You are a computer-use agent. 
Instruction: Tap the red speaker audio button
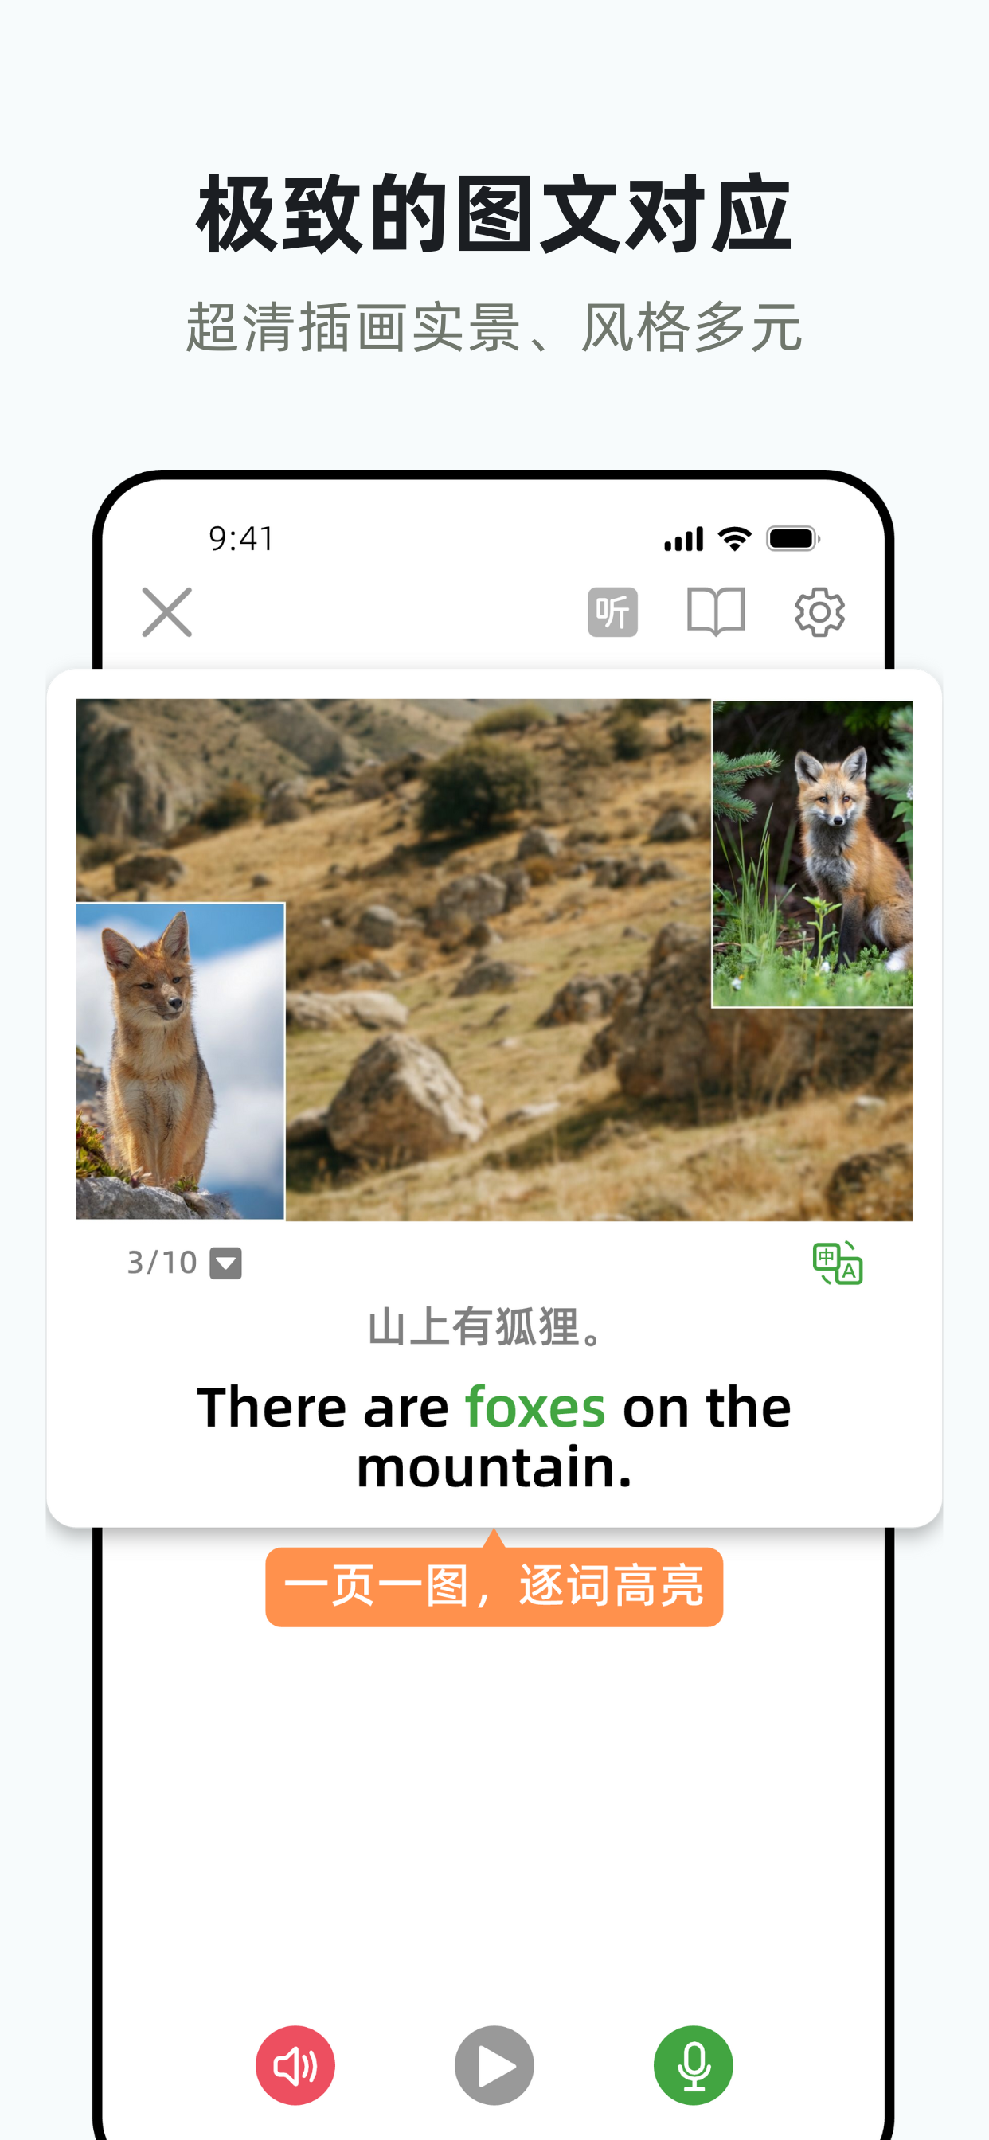pos(295,2065)
